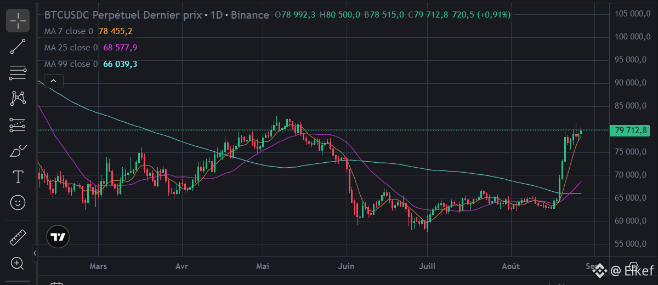Select the brush drawing tool
658x285 pixels.
[18, 151]
